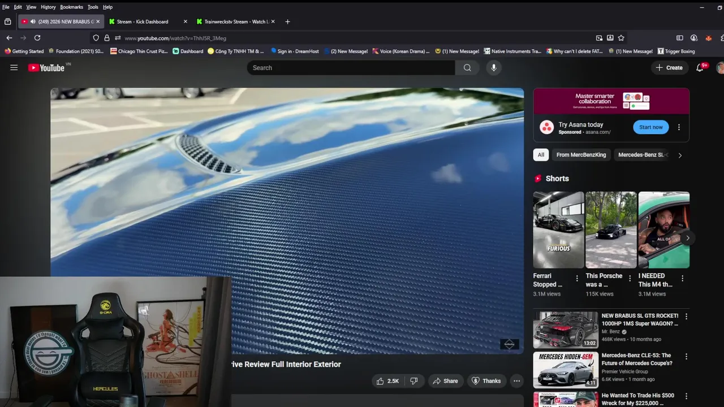
Task: Close the Trainwreckstv Stream tab
Action: (x=273, y=21)
